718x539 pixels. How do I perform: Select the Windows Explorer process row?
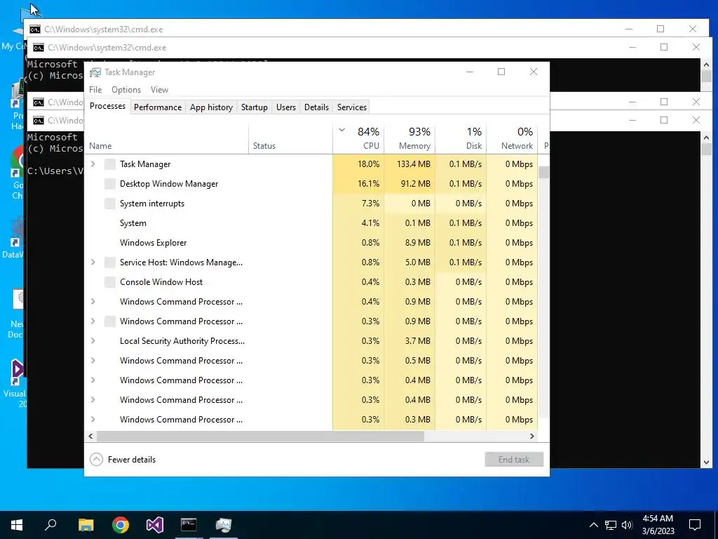[x=311, y=243]
